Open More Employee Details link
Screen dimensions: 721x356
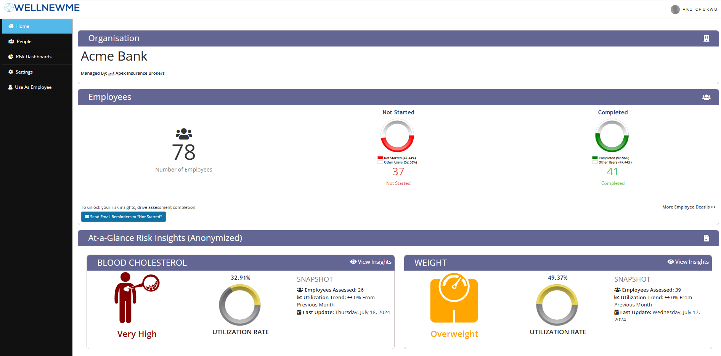click(x=688, y=207)
